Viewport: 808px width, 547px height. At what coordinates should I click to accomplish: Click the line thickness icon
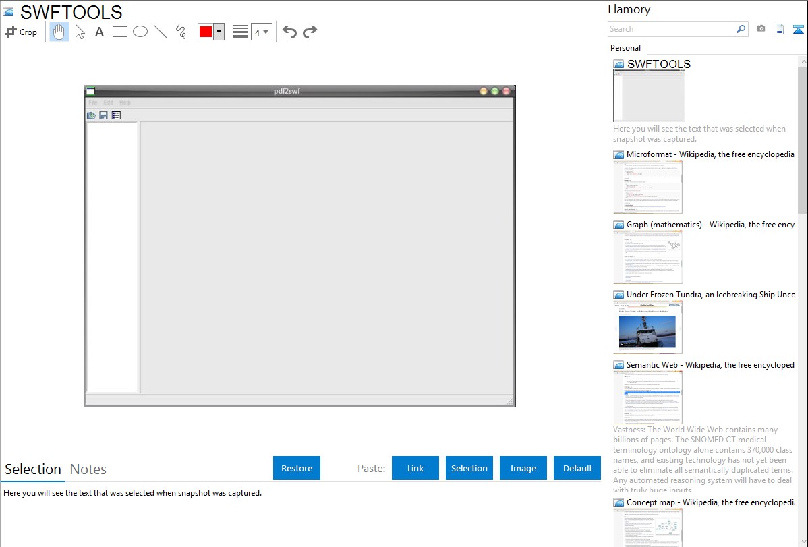(240, 32)
